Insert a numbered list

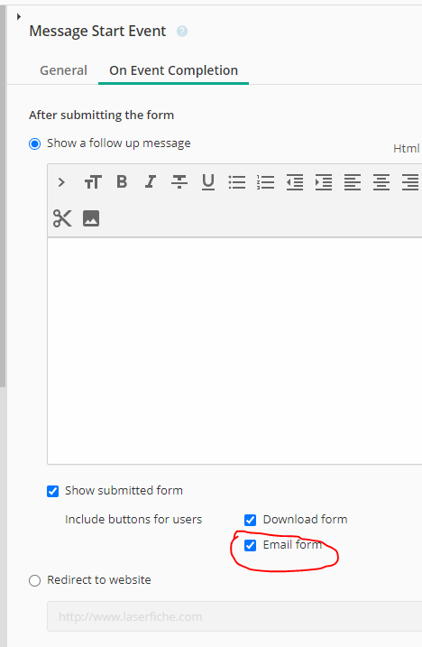coord(266,182)
